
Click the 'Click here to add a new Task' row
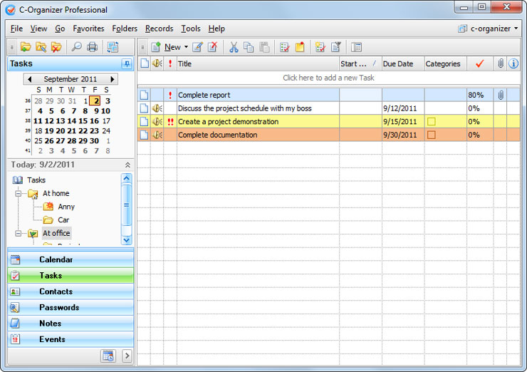328,78
